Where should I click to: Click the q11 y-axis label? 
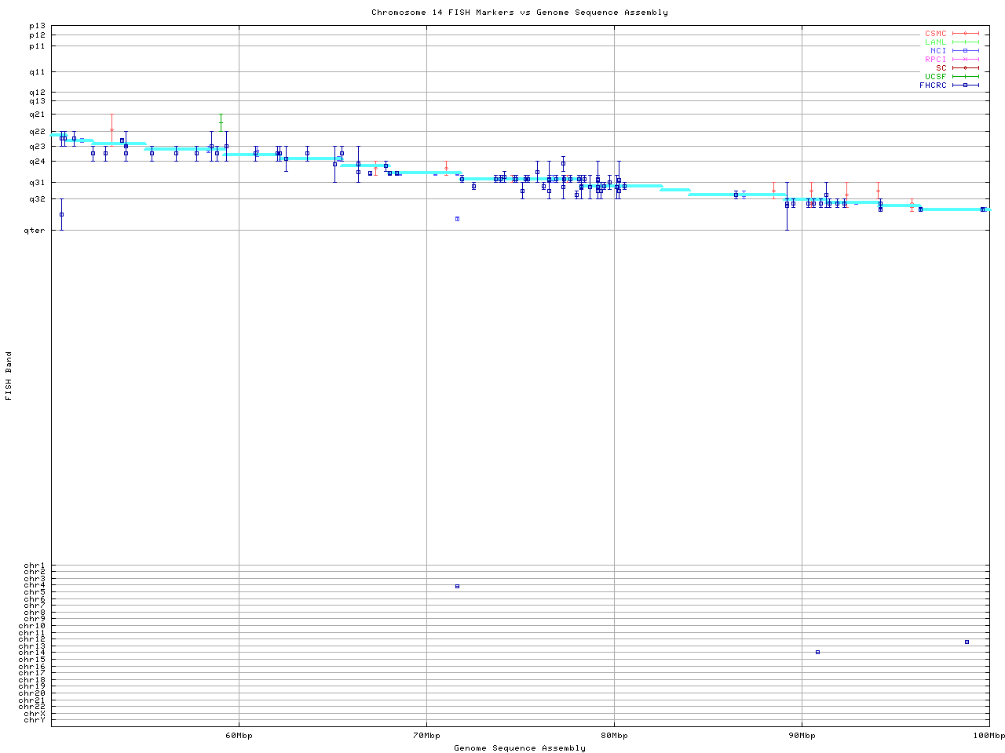coord(37,72)
